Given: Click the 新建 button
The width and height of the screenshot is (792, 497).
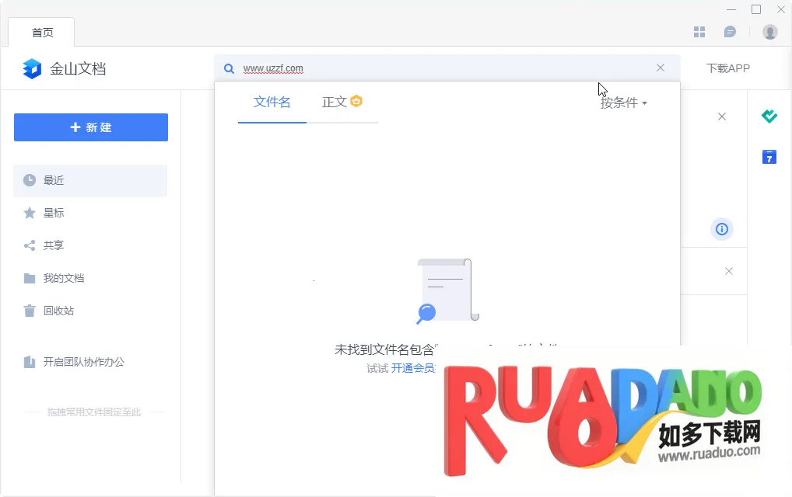Looking at the screenshot, I should pos(91,127).
